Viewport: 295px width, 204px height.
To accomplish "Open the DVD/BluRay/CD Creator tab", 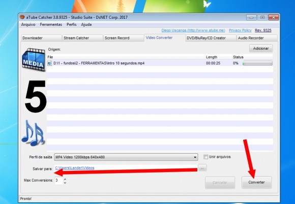I will (x=211, y=38).
